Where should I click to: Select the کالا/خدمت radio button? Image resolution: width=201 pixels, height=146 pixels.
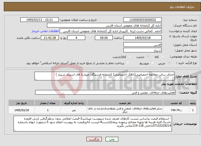pyautogui.click(x=130, y=56)
